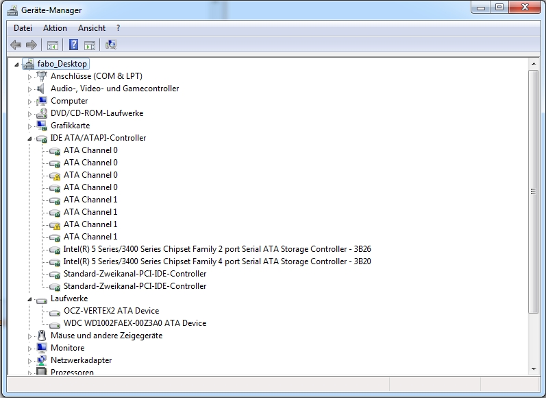Select the Monitore category icon
The width and height of the screenshot is (546, 398).
tap(42, 348)
